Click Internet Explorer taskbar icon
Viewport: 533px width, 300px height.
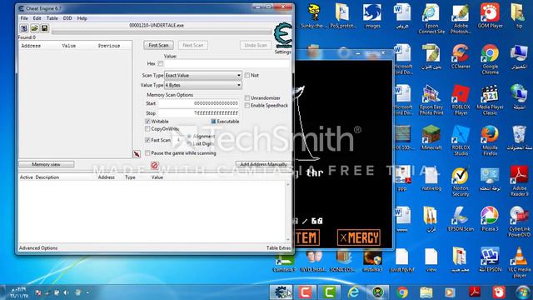point(353,292)
